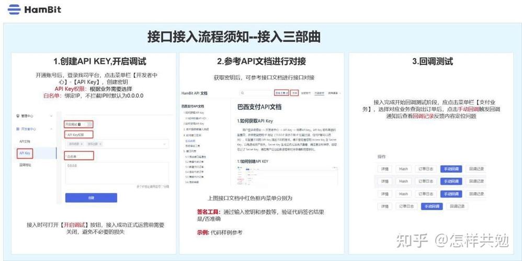Click the search magnifier icon in API docs
This screenshot has width=522, height=261.
tap(243, 93)
